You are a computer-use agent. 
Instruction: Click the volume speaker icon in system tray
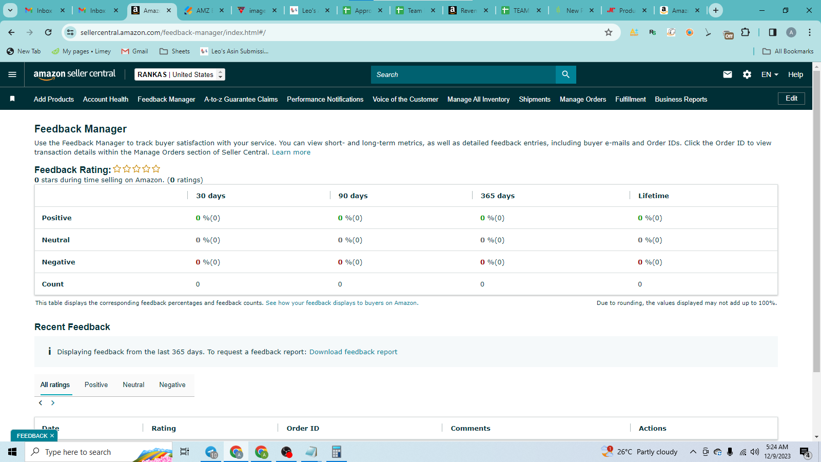[754, 452]
